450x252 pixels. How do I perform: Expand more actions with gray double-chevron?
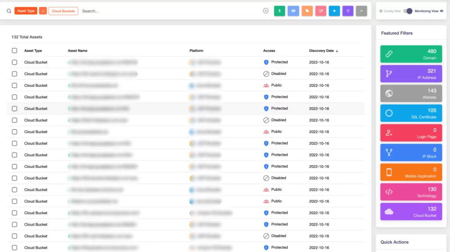[x=362, y=11]
